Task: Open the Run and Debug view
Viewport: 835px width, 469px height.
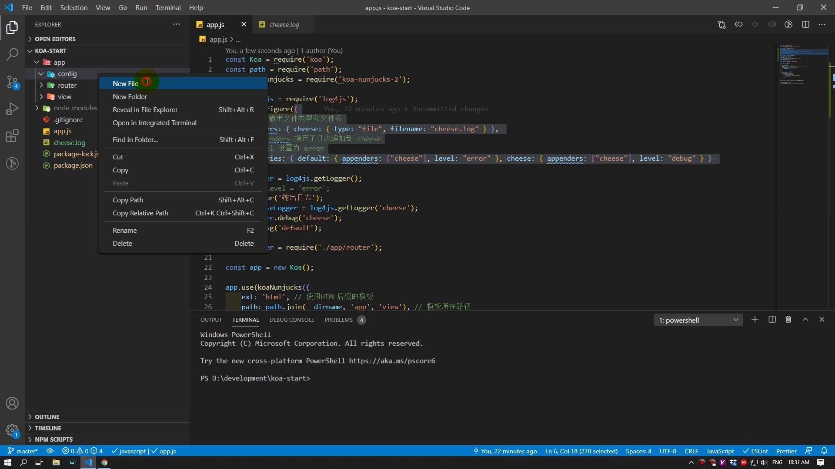Action: [12, 109]
